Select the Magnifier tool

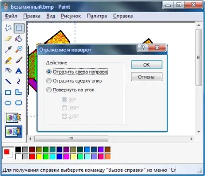(x=19, y=49)
